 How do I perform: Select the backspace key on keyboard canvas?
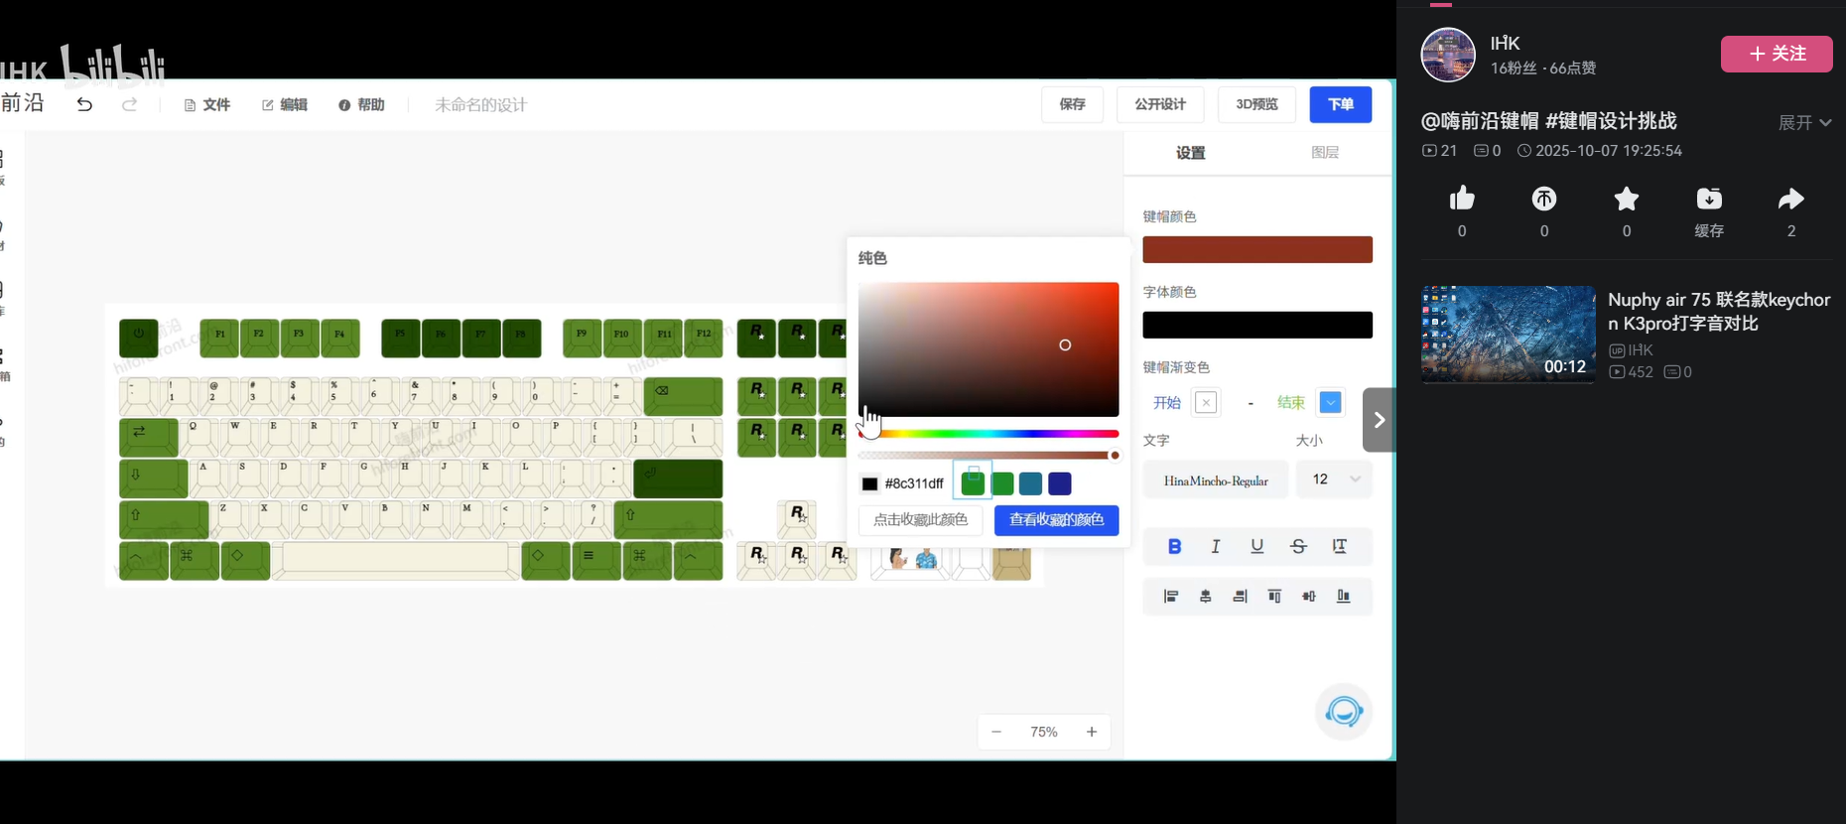click(x=683, y=396)
